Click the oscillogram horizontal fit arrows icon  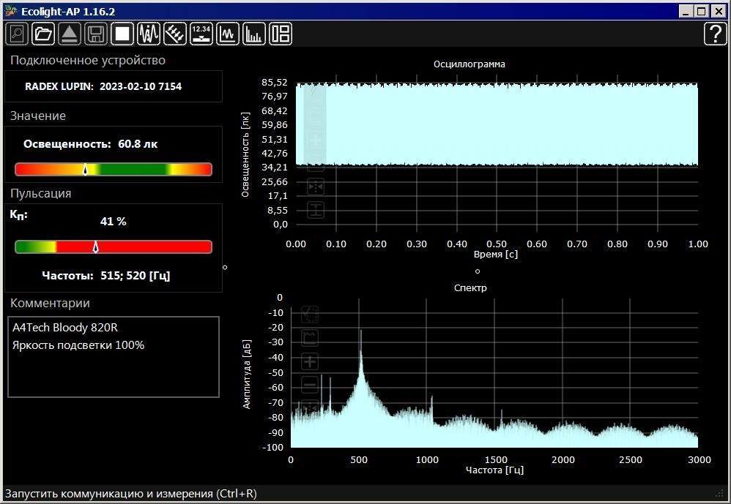pyautogui.click(x=316, y=187)
